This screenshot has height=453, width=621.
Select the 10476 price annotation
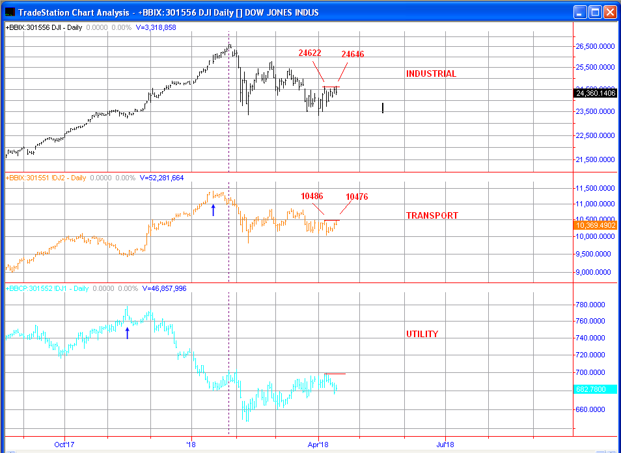(357, 197)
